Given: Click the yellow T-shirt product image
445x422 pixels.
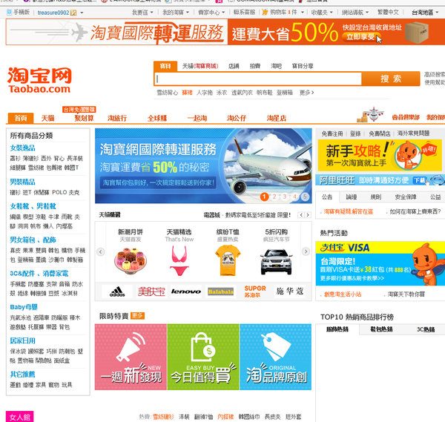Looking at the screenshot, I should (228, 260).
